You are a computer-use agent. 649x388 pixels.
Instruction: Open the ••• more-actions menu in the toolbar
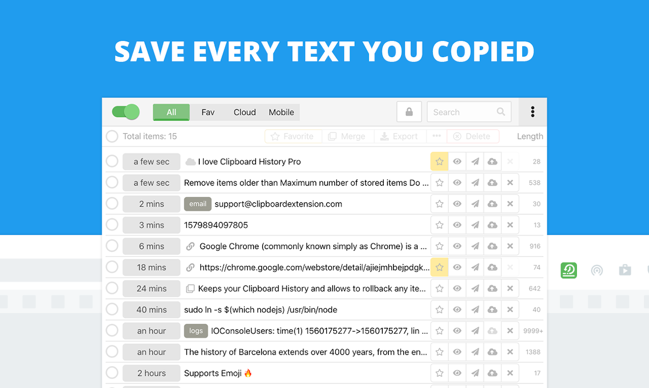[436, 136]
